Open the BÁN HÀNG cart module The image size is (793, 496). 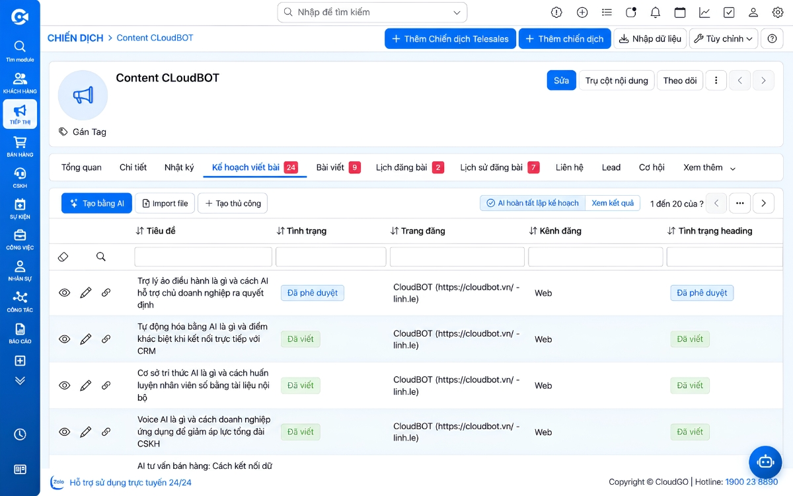point(20,145)
